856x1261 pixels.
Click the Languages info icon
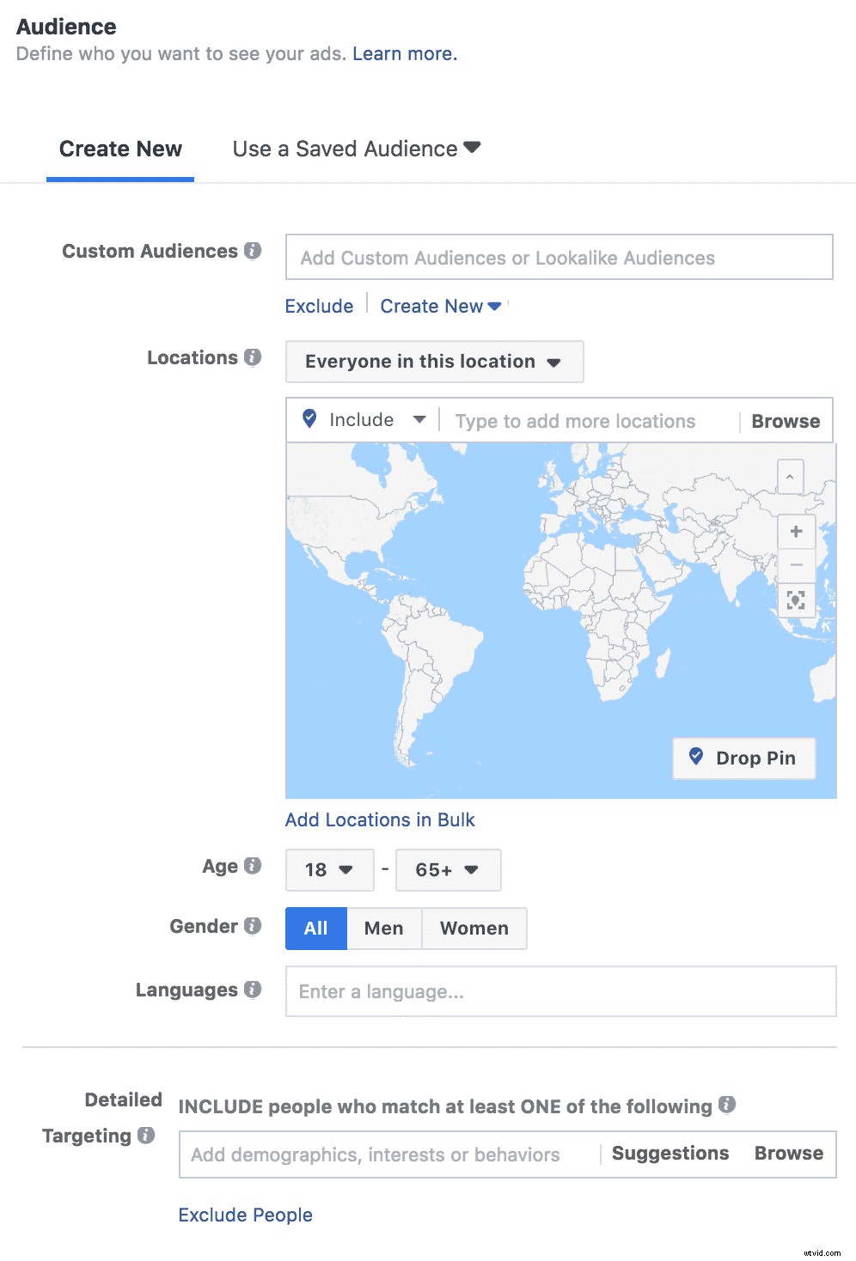point(254,990)
